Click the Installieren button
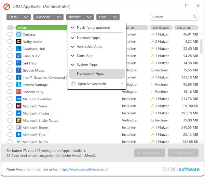 [x=149, y=153]
